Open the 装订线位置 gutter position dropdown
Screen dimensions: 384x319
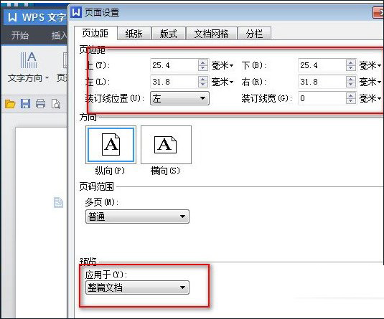(x=179, y=98)
